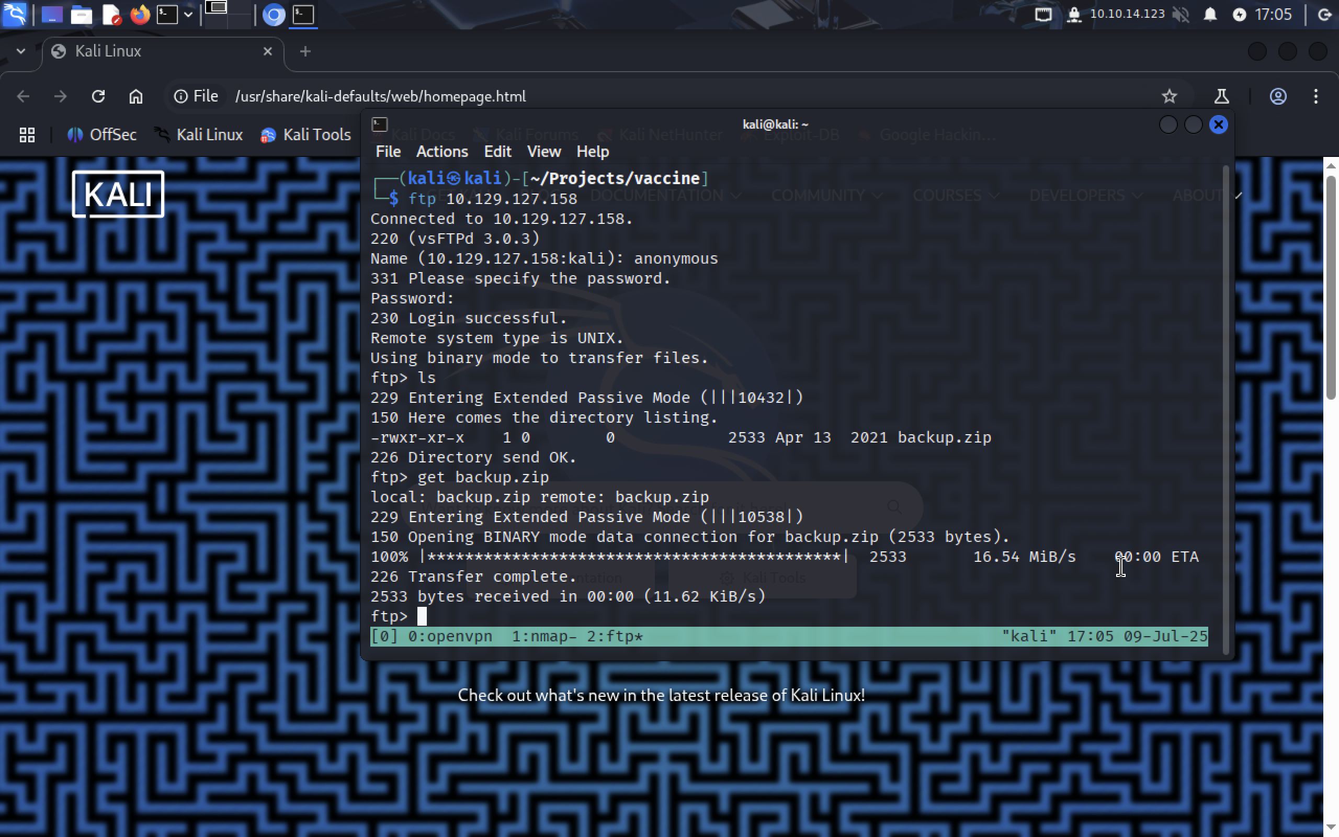Open the Kali dragon applications menu
This screenshot has height=837, width=1339.
15,15
